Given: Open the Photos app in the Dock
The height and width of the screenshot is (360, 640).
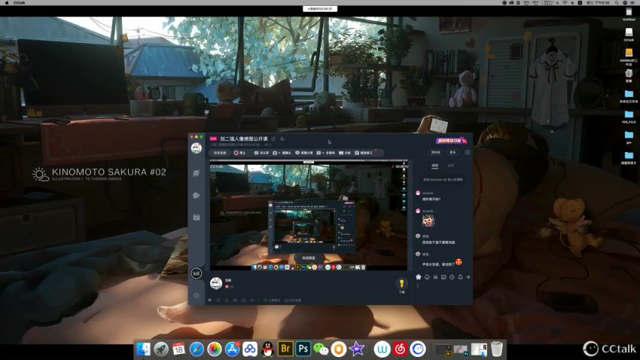Looking at the screenshot, I should click(x=215, y=349).
